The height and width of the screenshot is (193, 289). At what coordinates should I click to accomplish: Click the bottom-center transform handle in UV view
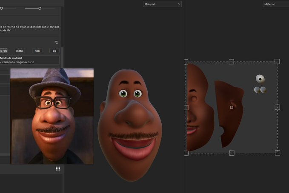(x=232, y=153)
